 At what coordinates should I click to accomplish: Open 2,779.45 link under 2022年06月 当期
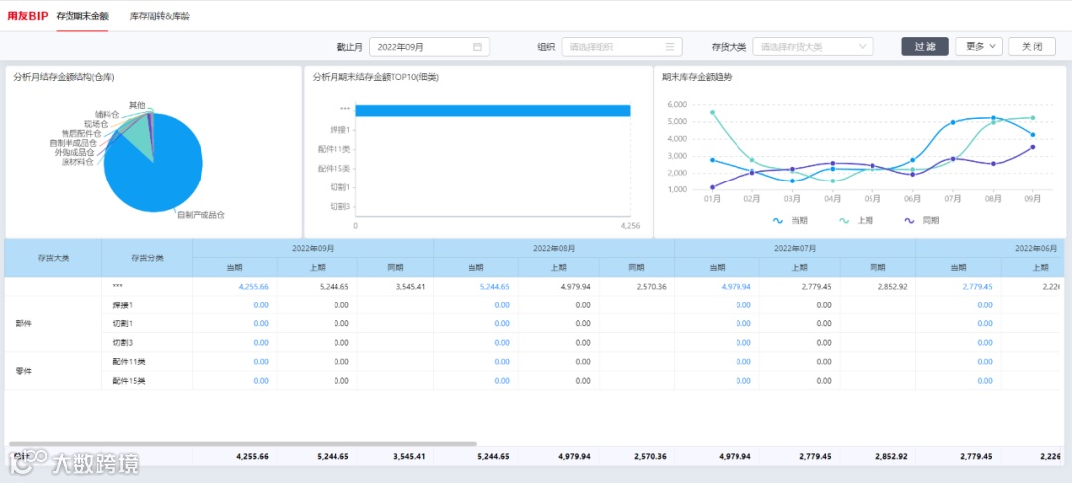(977, 287)
